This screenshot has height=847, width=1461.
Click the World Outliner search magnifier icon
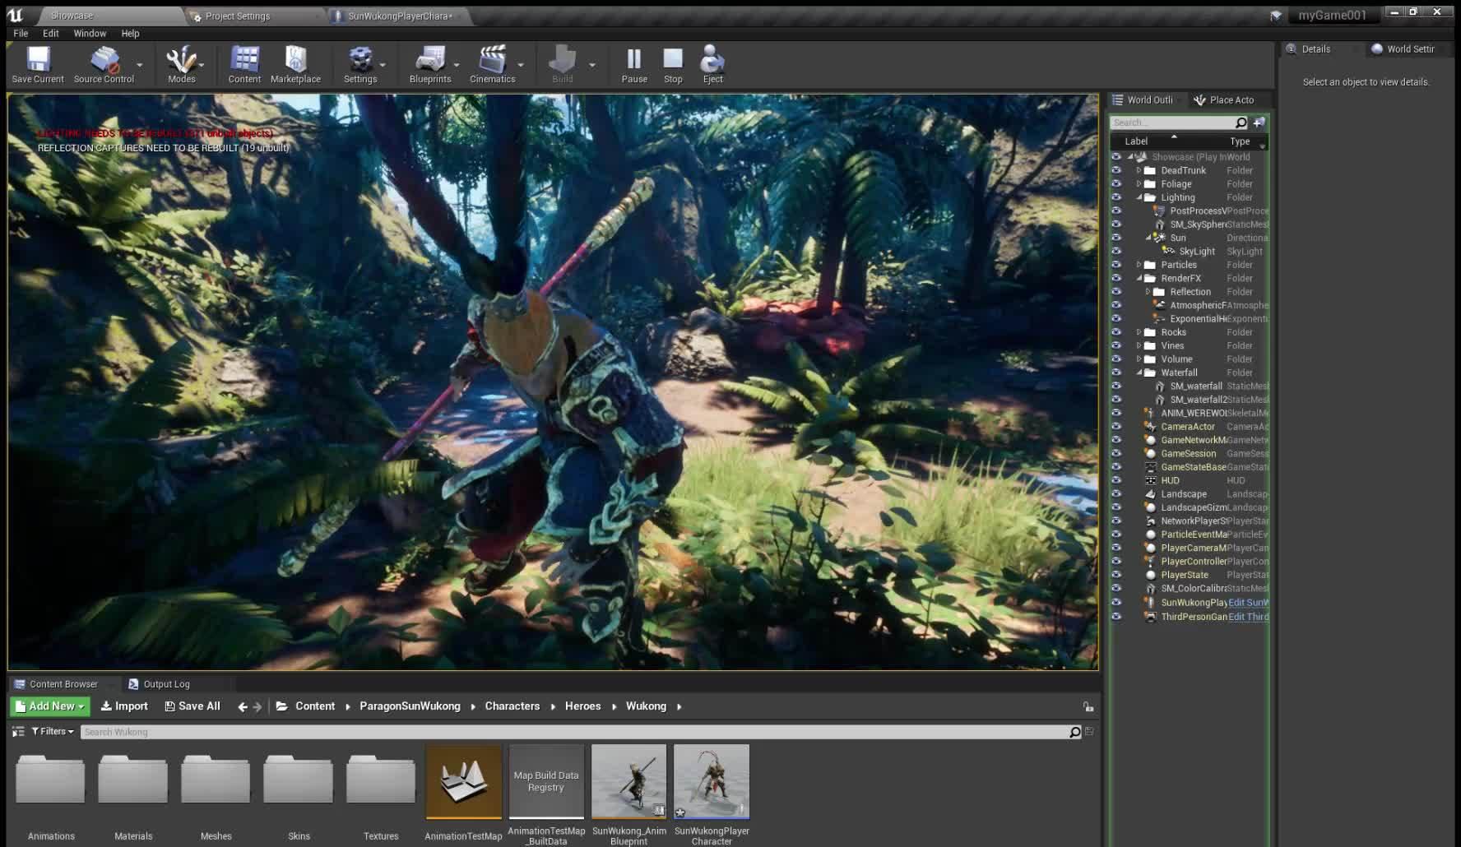coord(1241,123)
